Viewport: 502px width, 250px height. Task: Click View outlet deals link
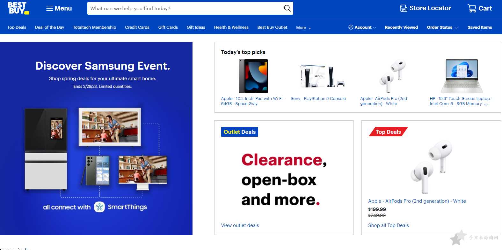click(x=240, y=225)
